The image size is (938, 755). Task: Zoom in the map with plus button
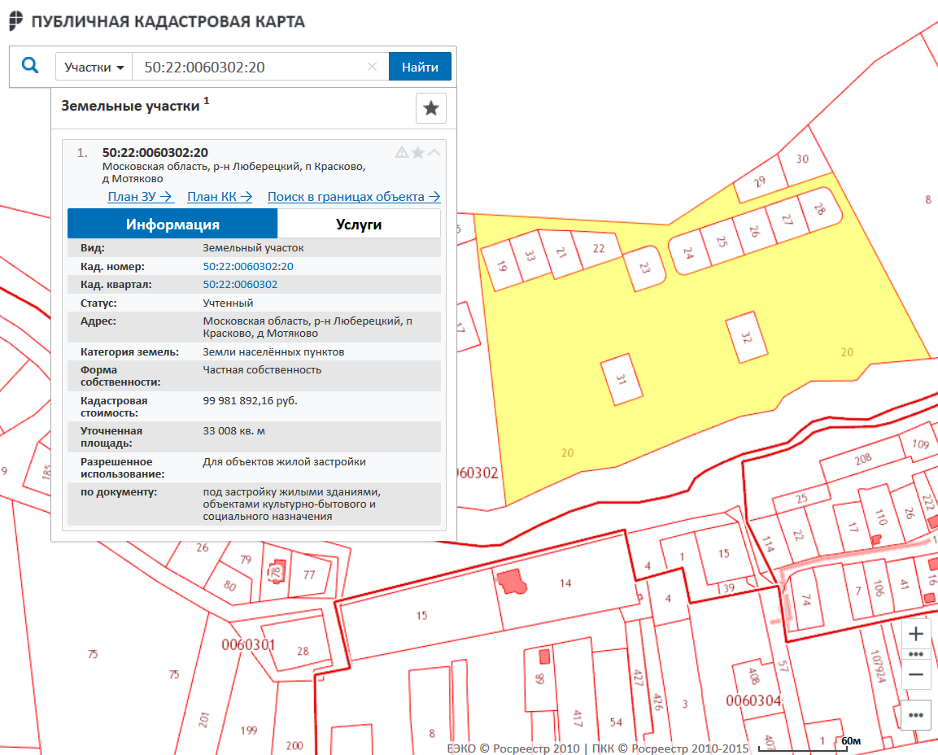(915, 634)
